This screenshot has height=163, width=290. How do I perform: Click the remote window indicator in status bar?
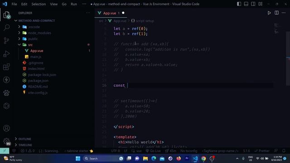[5, 151]
